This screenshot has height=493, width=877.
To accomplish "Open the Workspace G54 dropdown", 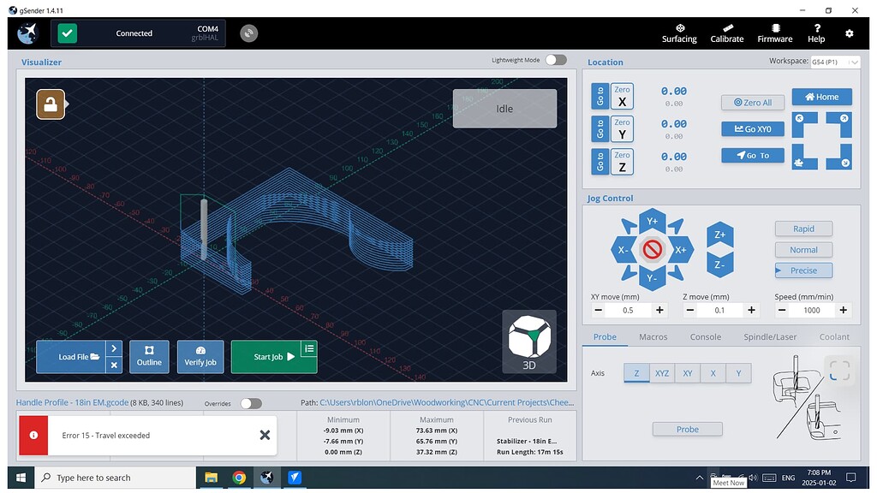I will 835,62.
